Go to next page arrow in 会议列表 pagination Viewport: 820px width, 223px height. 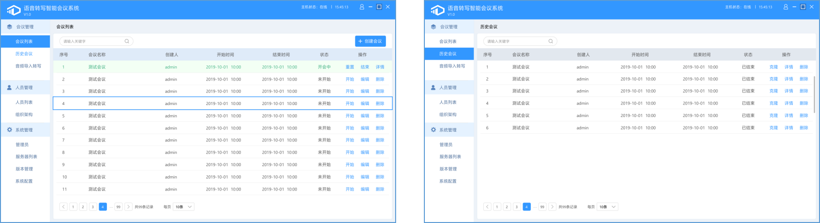[128, 207]
